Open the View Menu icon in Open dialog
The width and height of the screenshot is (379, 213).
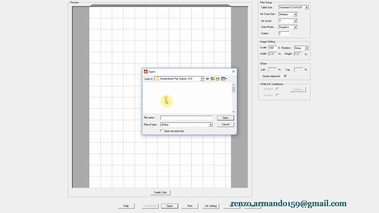(x=224, y=79)
